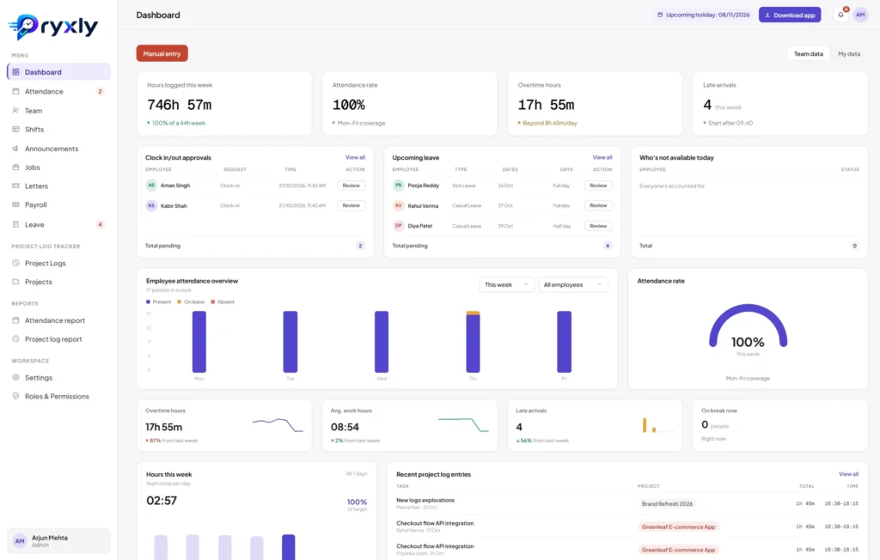The image size is (880, 560).
Task: Click the Avg. work hours 08:54 value
Action: 345,427
